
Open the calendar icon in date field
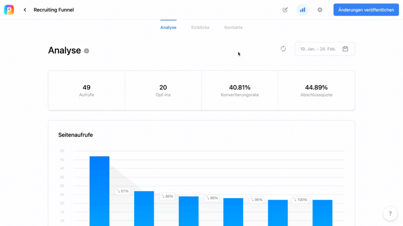(x=345, y=49)
